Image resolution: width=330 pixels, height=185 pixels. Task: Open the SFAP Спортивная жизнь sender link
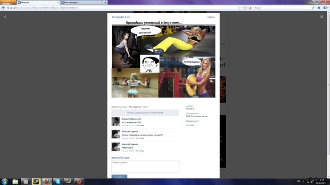(197, 116)
